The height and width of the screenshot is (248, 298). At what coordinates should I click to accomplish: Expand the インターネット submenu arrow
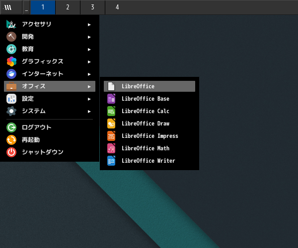(89, 74)
